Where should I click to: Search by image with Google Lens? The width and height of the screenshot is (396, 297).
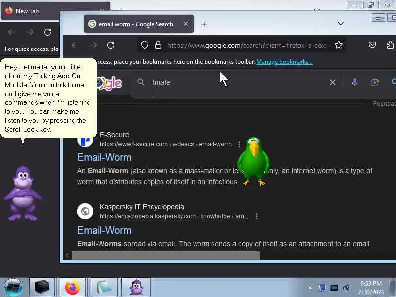pos(375,82)
